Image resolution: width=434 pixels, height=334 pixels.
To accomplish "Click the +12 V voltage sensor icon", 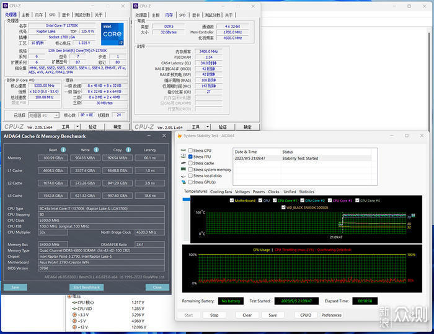I will tap(75, 327).
